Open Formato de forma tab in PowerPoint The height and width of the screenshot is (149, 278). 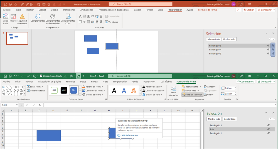[x=207, y=10]
